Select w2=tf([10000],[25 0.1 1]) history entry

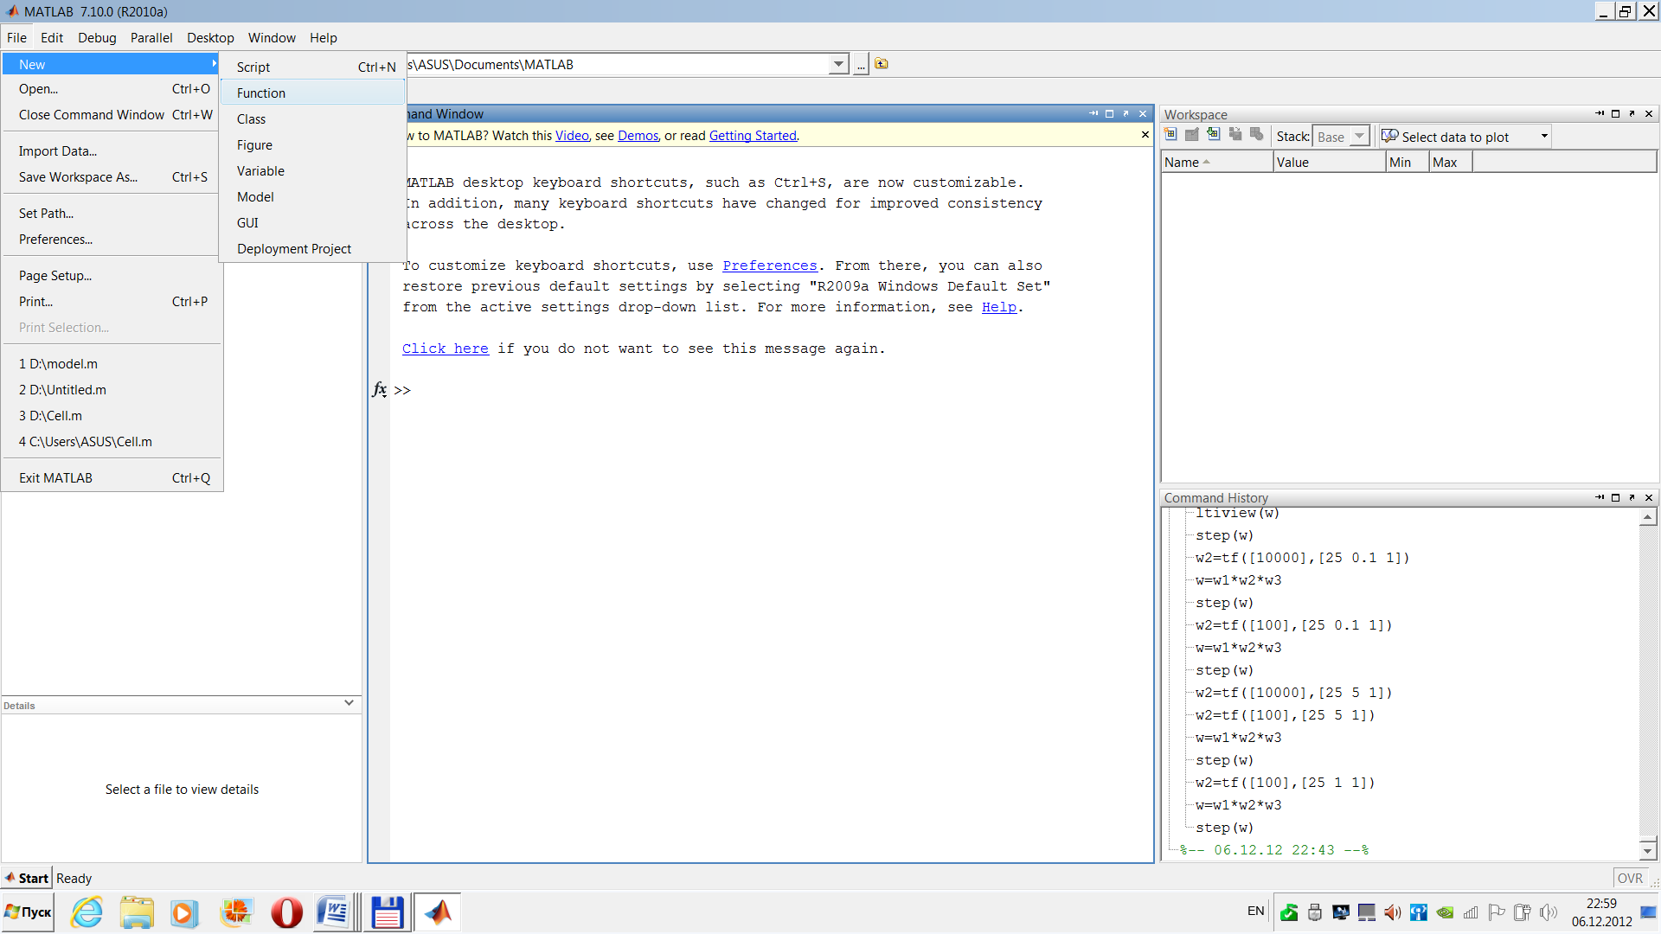point(1303,558)
